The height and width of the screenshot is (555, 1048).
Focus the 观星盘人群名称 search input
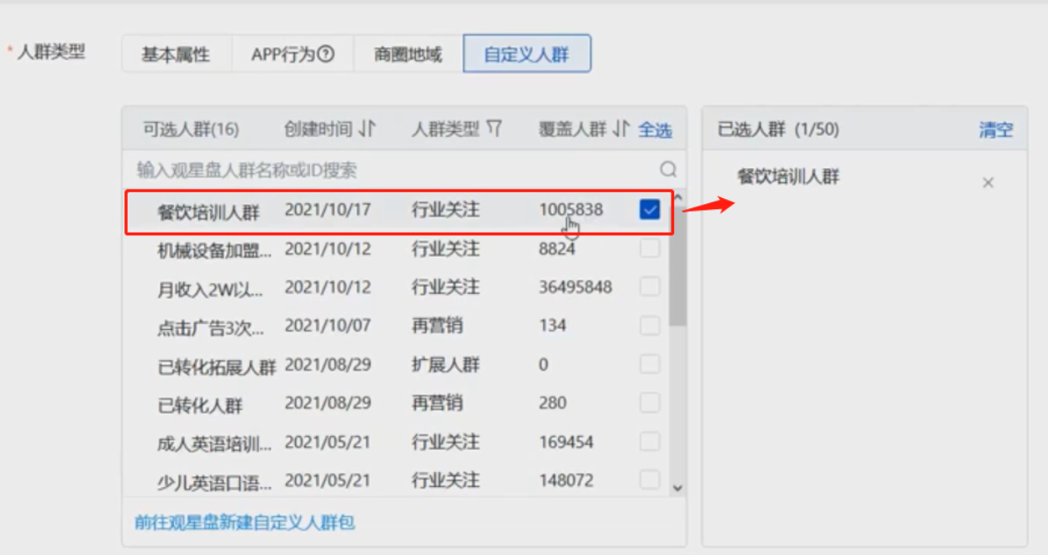click(x=395, y=170)
